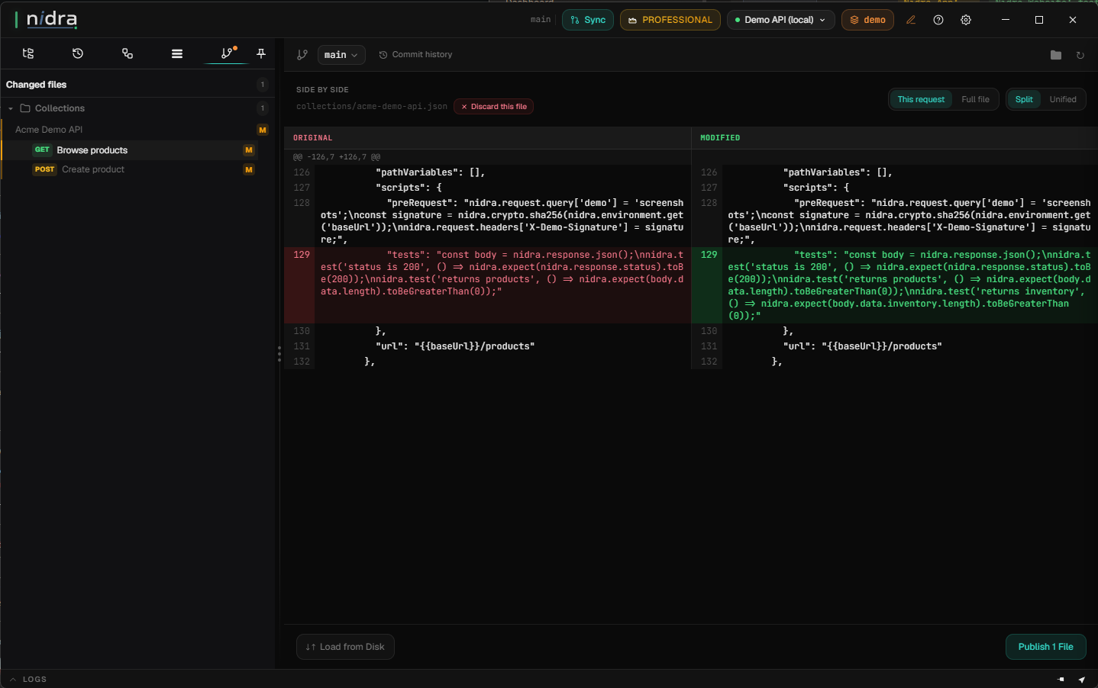The height and width of the screenshot is (688, 1098).
Task: Click Changed files heading
Action: tap(36, 85)
